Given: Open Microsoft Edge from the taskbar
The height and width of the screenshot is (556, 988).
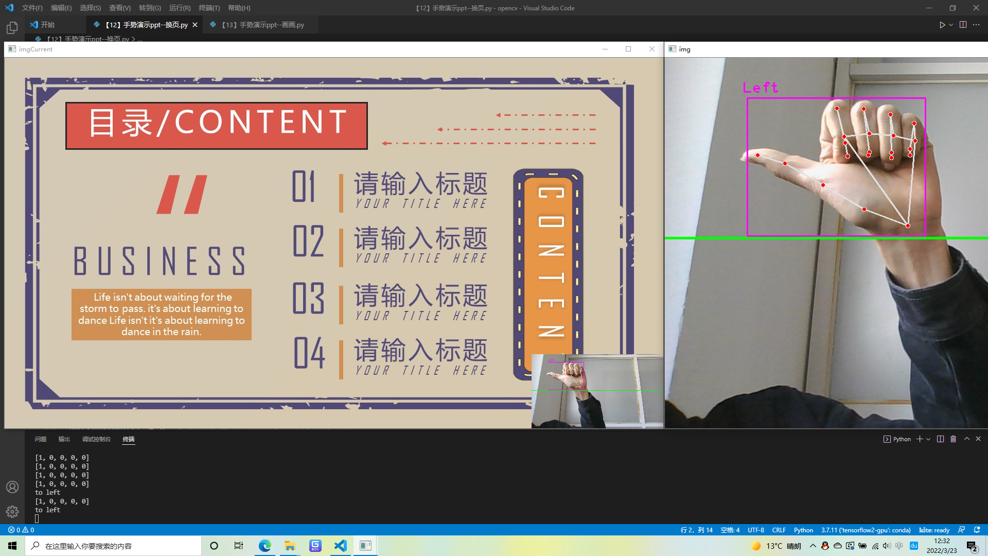Looking at the screenshot, I should (264, 546).
